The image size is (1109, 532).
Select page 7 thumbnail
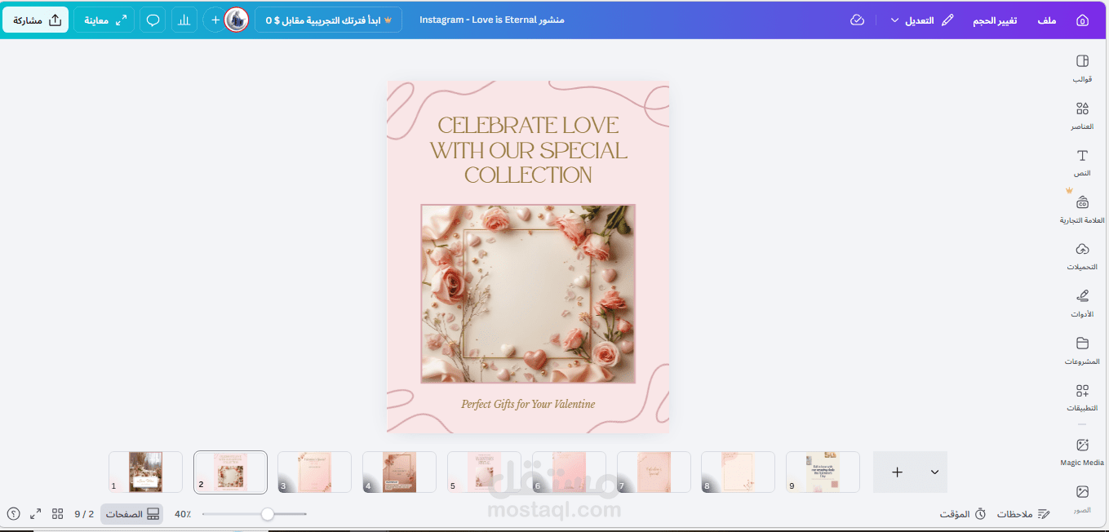click(x=654, y=472)
